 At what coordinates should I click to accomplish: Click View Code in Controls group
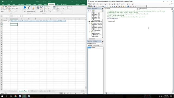point(47,9)
